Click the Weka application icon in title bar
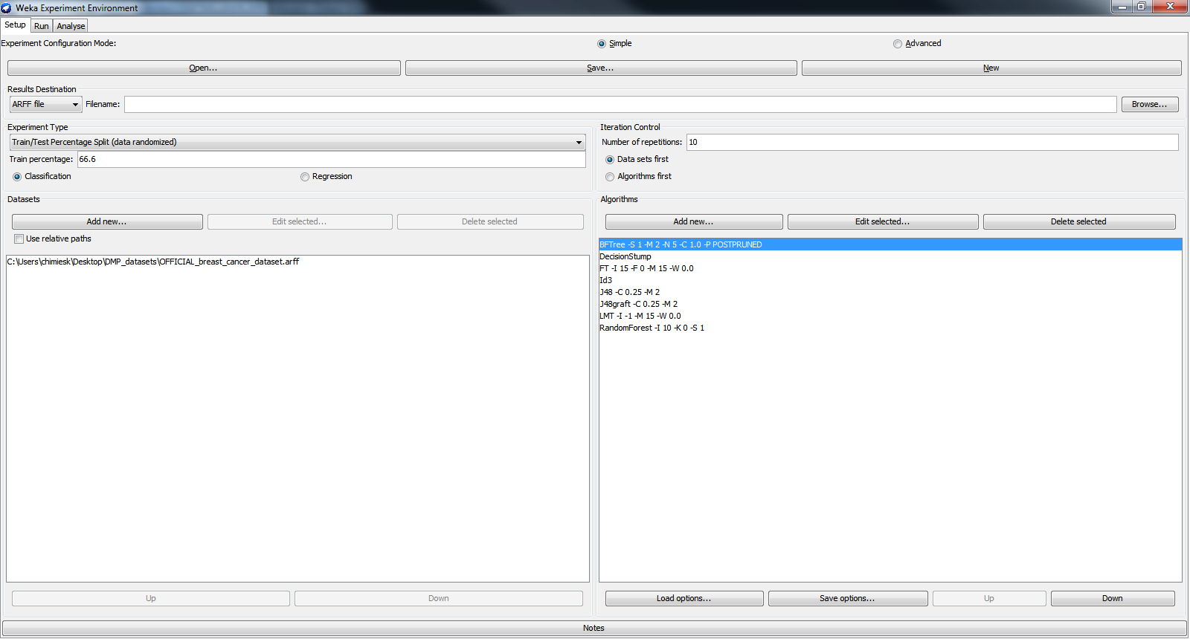 [7, 7]
